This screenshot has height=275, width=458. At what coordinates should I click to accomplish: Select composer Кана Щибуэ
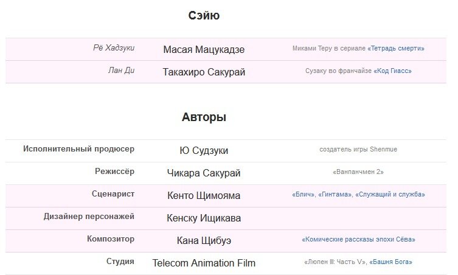204,241
